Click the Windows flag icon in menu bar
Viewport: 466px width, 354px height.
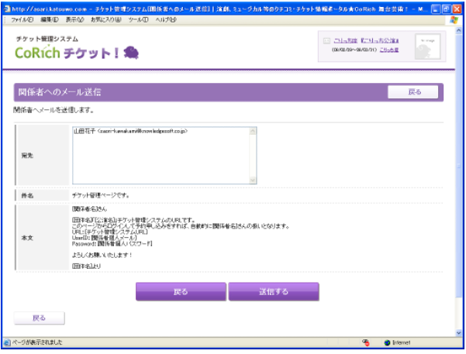coord(454,19)
